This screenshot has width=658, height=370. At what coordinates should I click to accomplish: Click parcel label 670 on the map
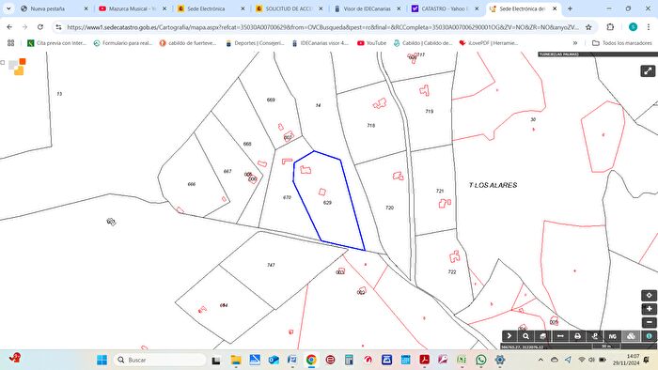[287, 197]
